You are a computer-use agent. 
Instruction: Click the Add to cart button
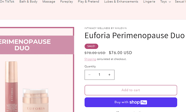pos(131,90)
